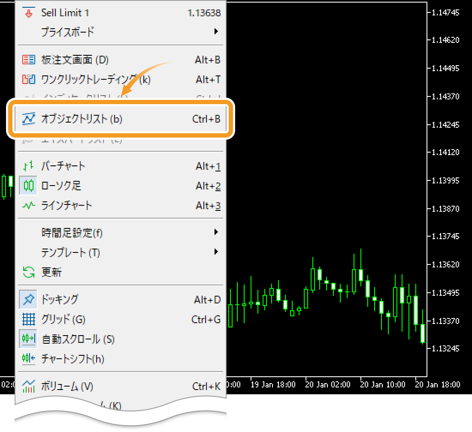Open 板注文画面 (D) menu entry
This screenshot has width=472, height=432.
pyautogui.click(x=121, y=60)
